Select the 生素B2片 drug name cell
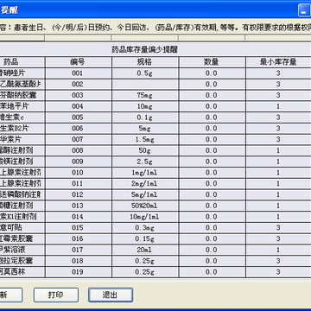Viewport: 311px width, 311px height. point(22,129)
